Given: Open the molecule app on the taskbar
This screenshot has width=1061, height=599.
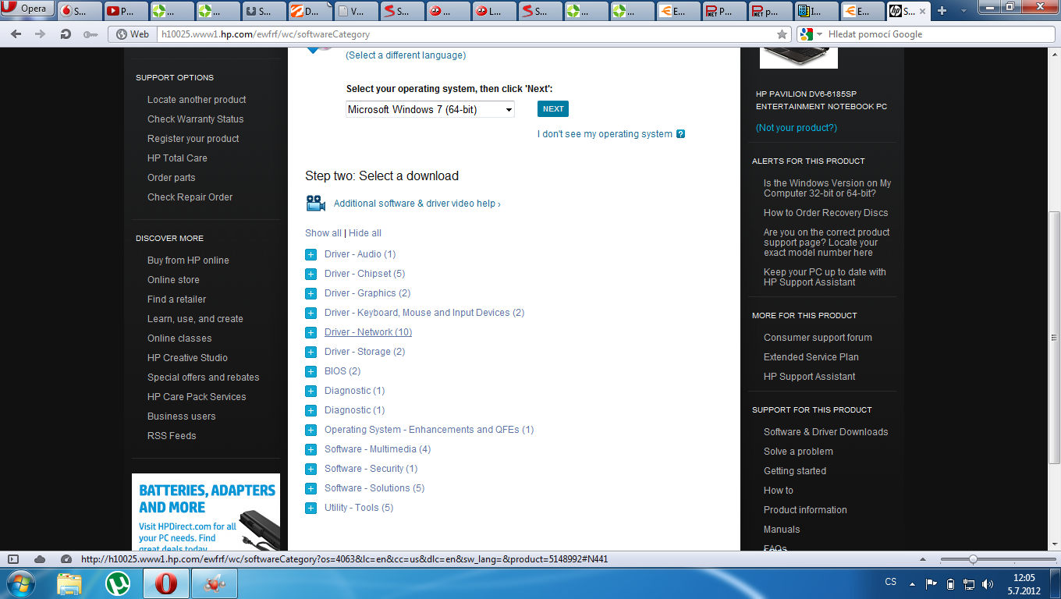Looking at the screenshot, I should 214,583.
